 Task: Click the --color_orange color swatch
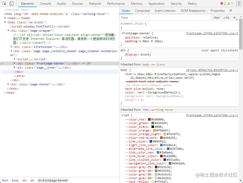tap(154, 130)
